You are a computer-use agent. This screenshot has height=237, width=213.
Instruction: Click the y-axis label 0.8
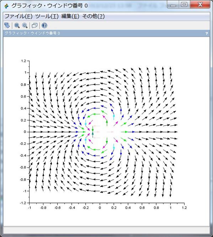click(x=23, y=85)
